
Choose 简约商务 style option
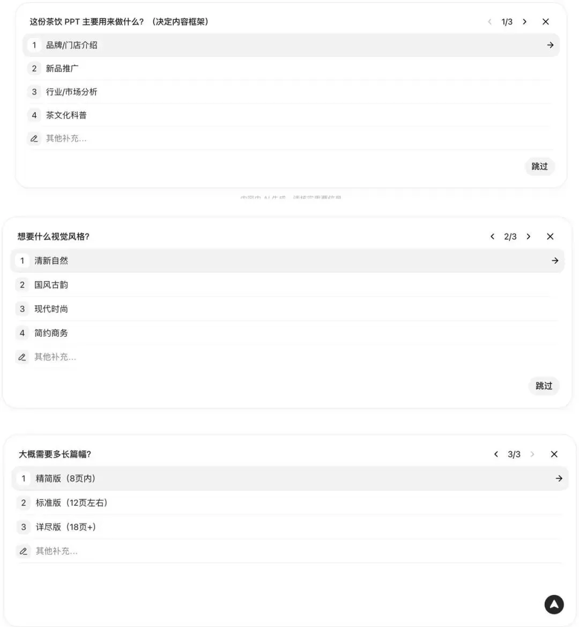[x=287, y=333]
